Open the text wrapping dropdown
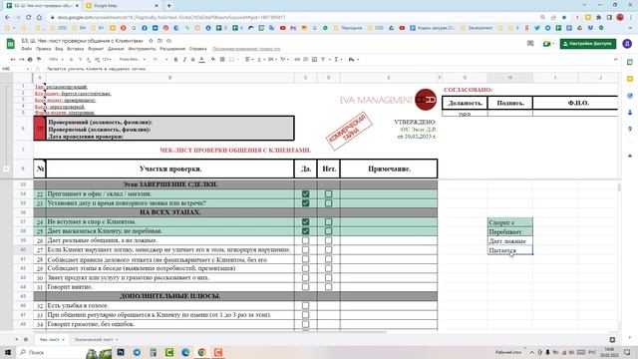638x359 pixels. (272, 60)
